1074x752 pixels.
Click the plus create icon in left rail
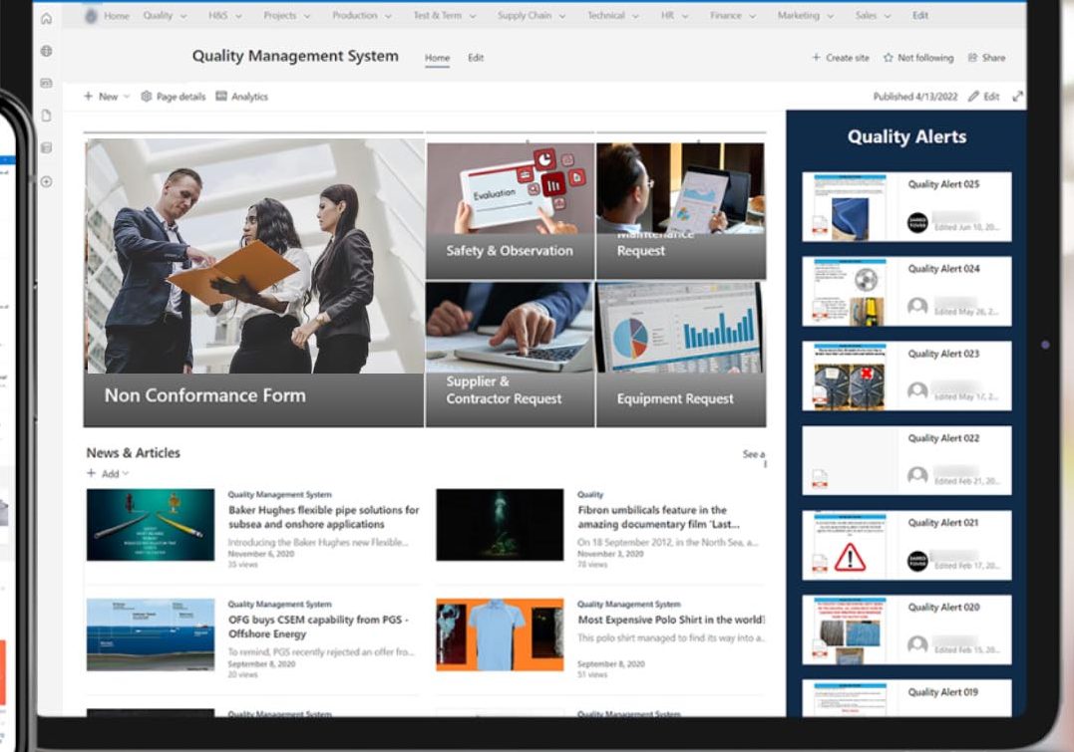click(x=47, y=181)
